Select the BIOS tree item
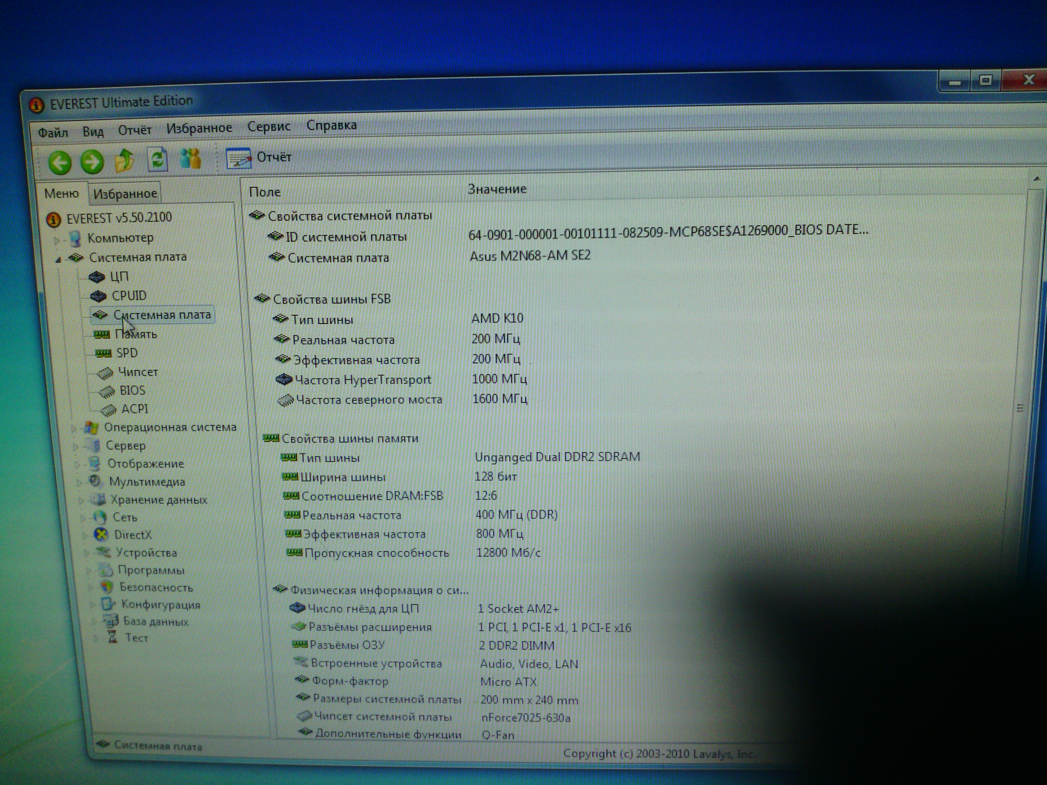This screenshot has height=785, width=1047. [x=132, y=390]
